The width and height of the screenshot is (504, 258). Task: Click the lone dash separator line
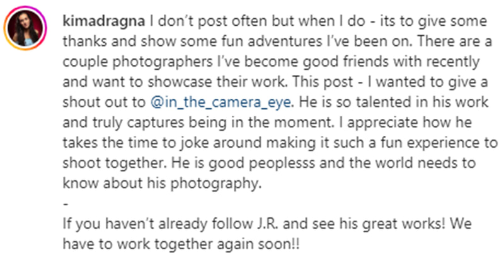(x=66, y=203)
